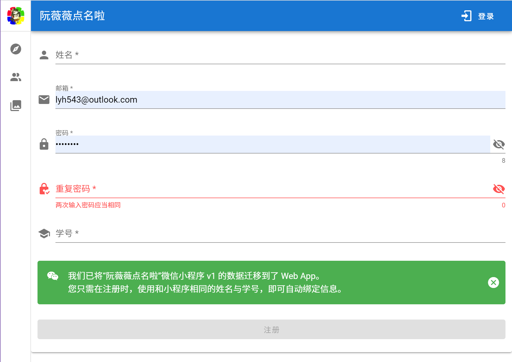Toggle password visibility for 密码 field
This screenshot has height=362, width=512.
[499, 144]
